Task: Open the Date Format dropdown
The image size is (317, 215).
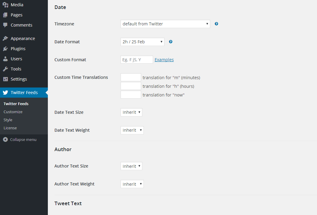Action: pos(142,42)
